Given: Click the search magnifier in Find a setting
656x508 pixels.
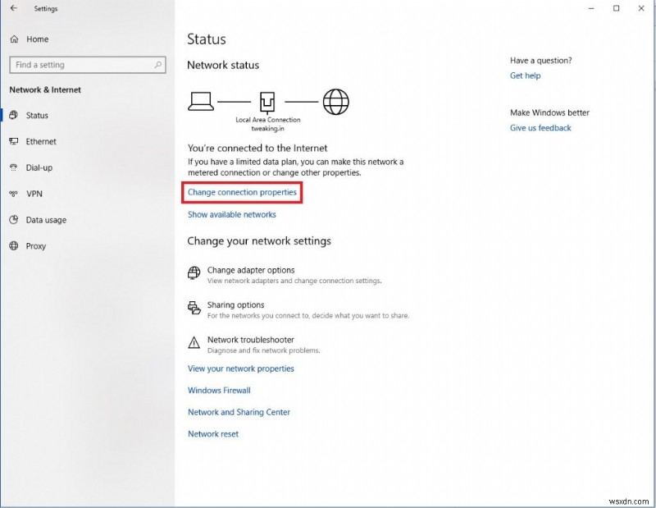Looking at the screenshot, I should coord(160,64).
